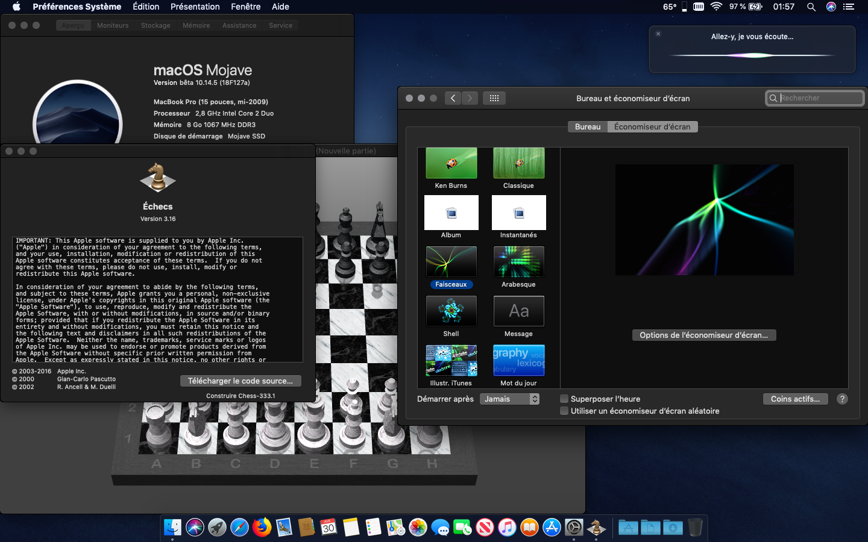Viewport: 868px width, 542px height.
Task: Switch to the Bureau tab
Action: (x=587, y=126)
